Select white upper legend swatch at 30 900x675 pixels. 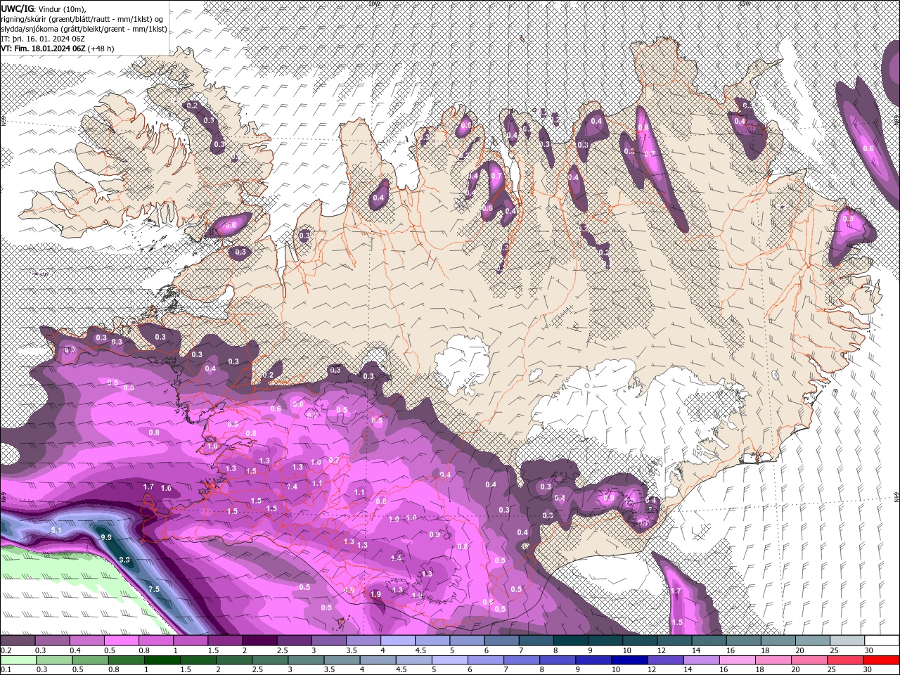[882, 641]
